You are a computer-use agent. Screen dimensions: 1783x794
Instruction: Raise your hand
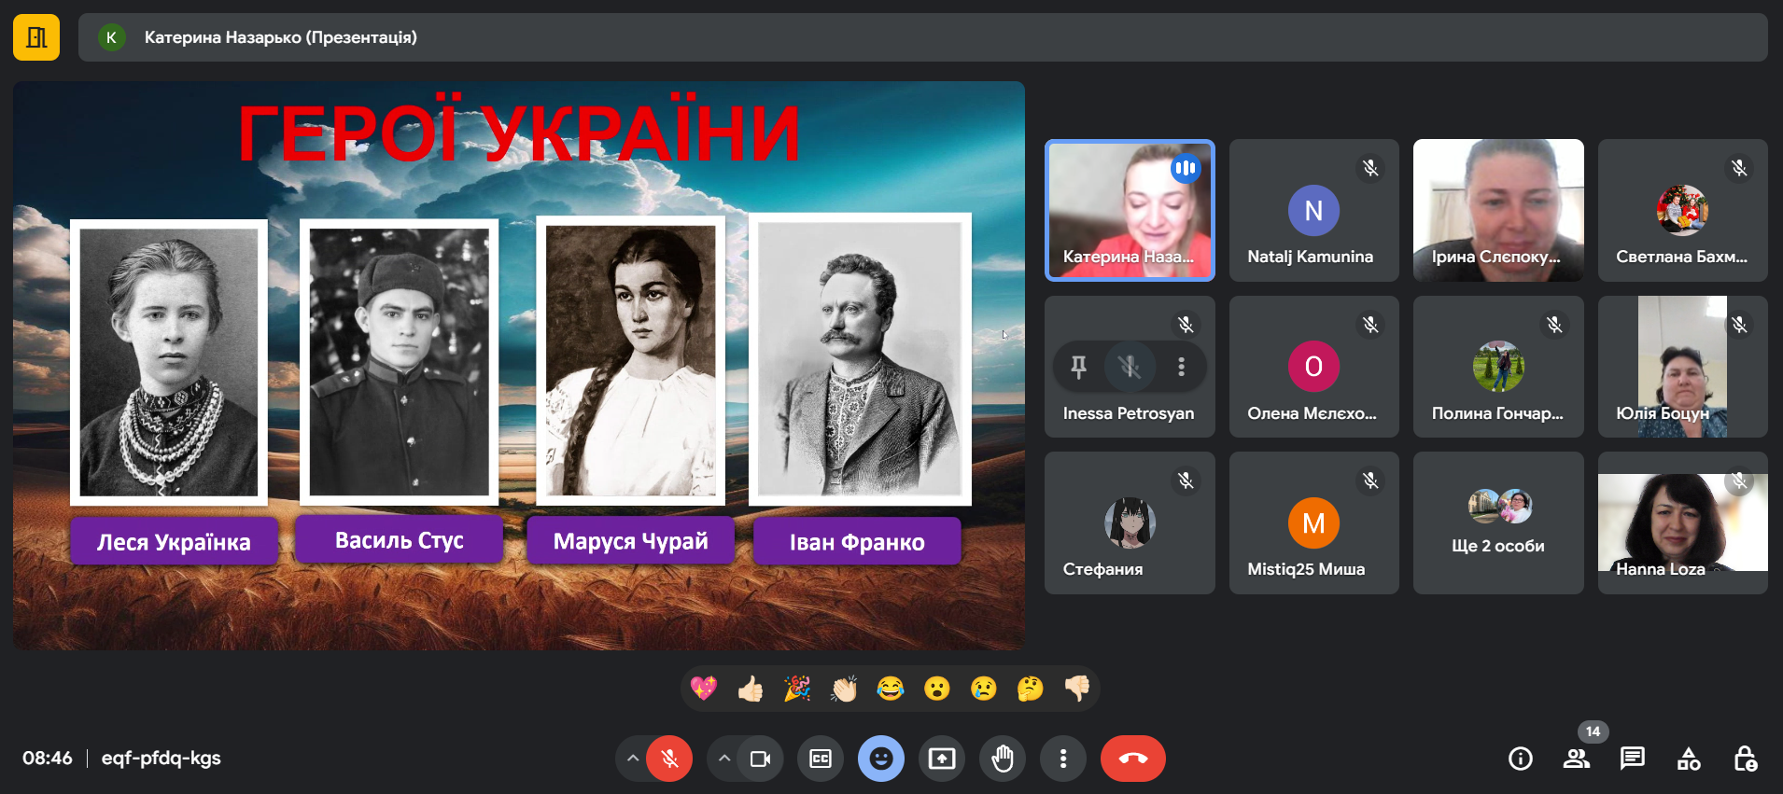(1003, 759)
